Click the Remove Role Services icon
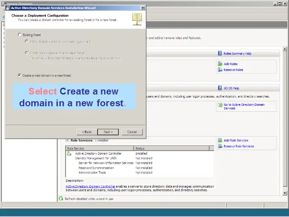This screenshot has height=217, width=289. [220, 146]
